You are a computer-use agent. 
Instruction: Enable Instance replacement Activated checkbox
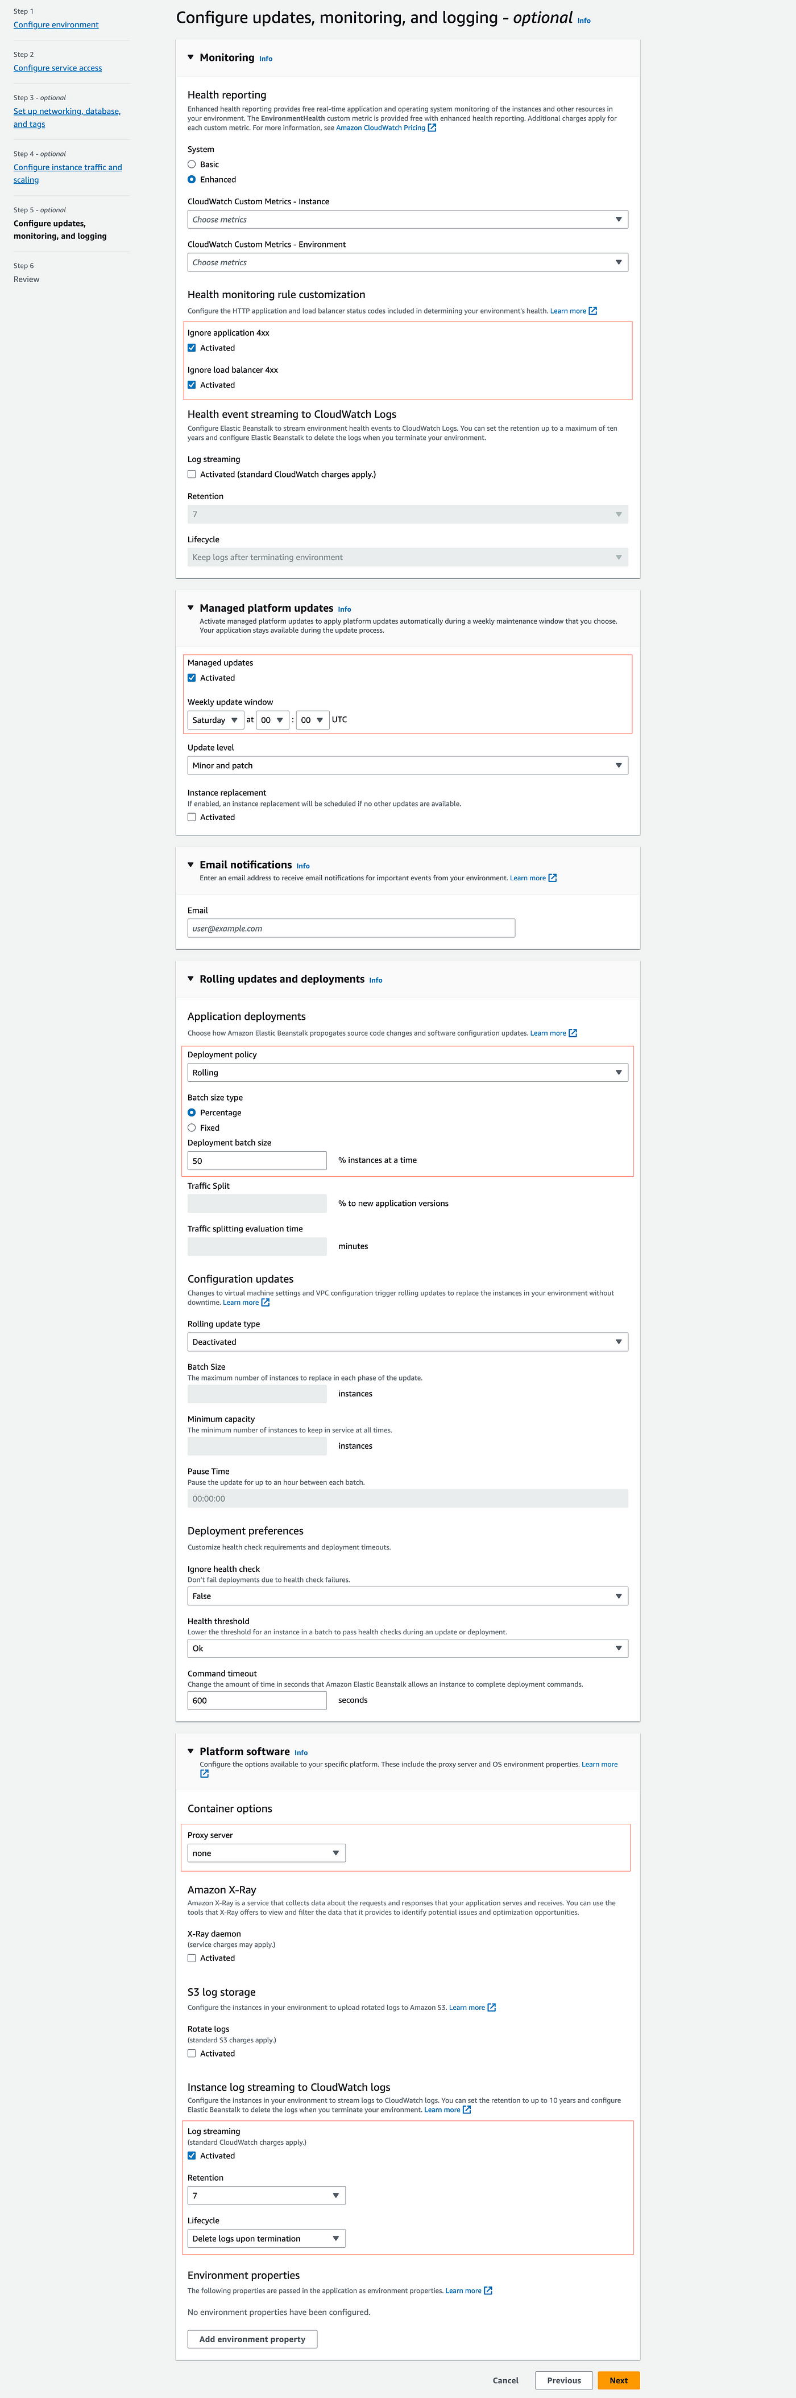pos(192,817)
